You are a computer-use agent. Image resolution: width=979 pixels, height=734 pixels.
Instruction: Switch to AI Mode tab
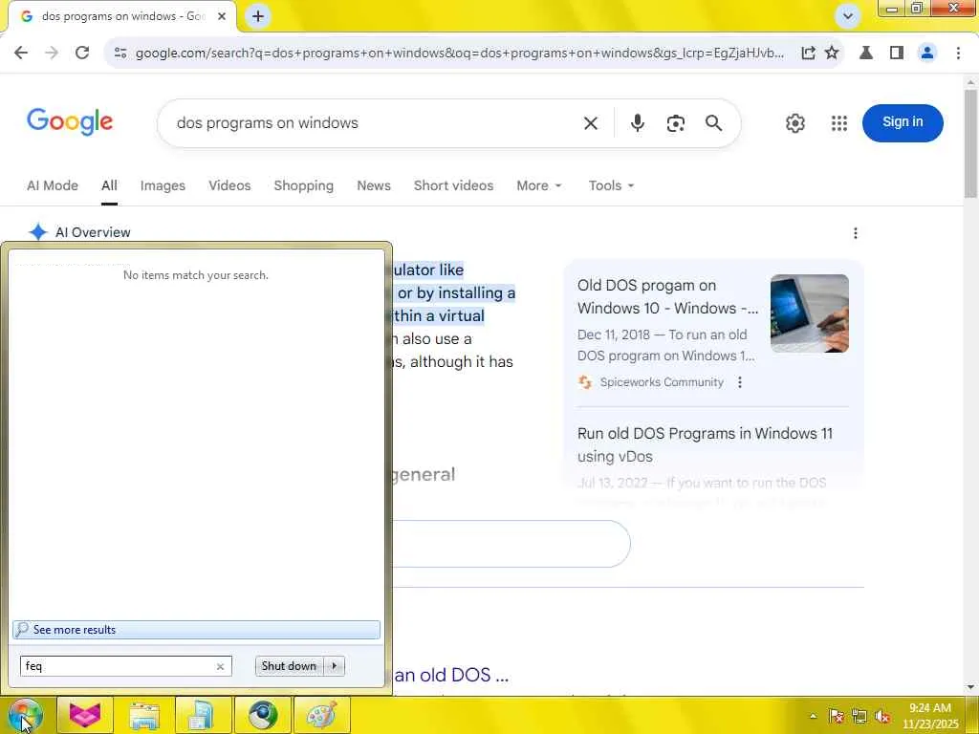[x=53, y=186]
